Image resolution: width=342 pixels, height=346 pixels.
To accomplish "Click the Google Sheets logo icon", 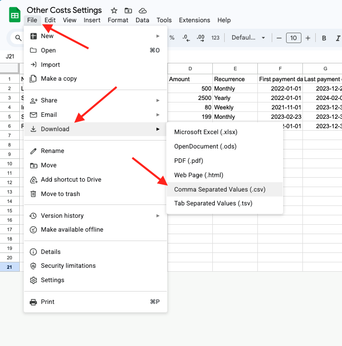I will click(x=14, y=15).
